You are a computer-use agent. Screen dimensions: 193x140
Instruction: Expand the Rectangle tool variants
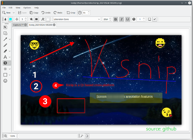(10, 75)
